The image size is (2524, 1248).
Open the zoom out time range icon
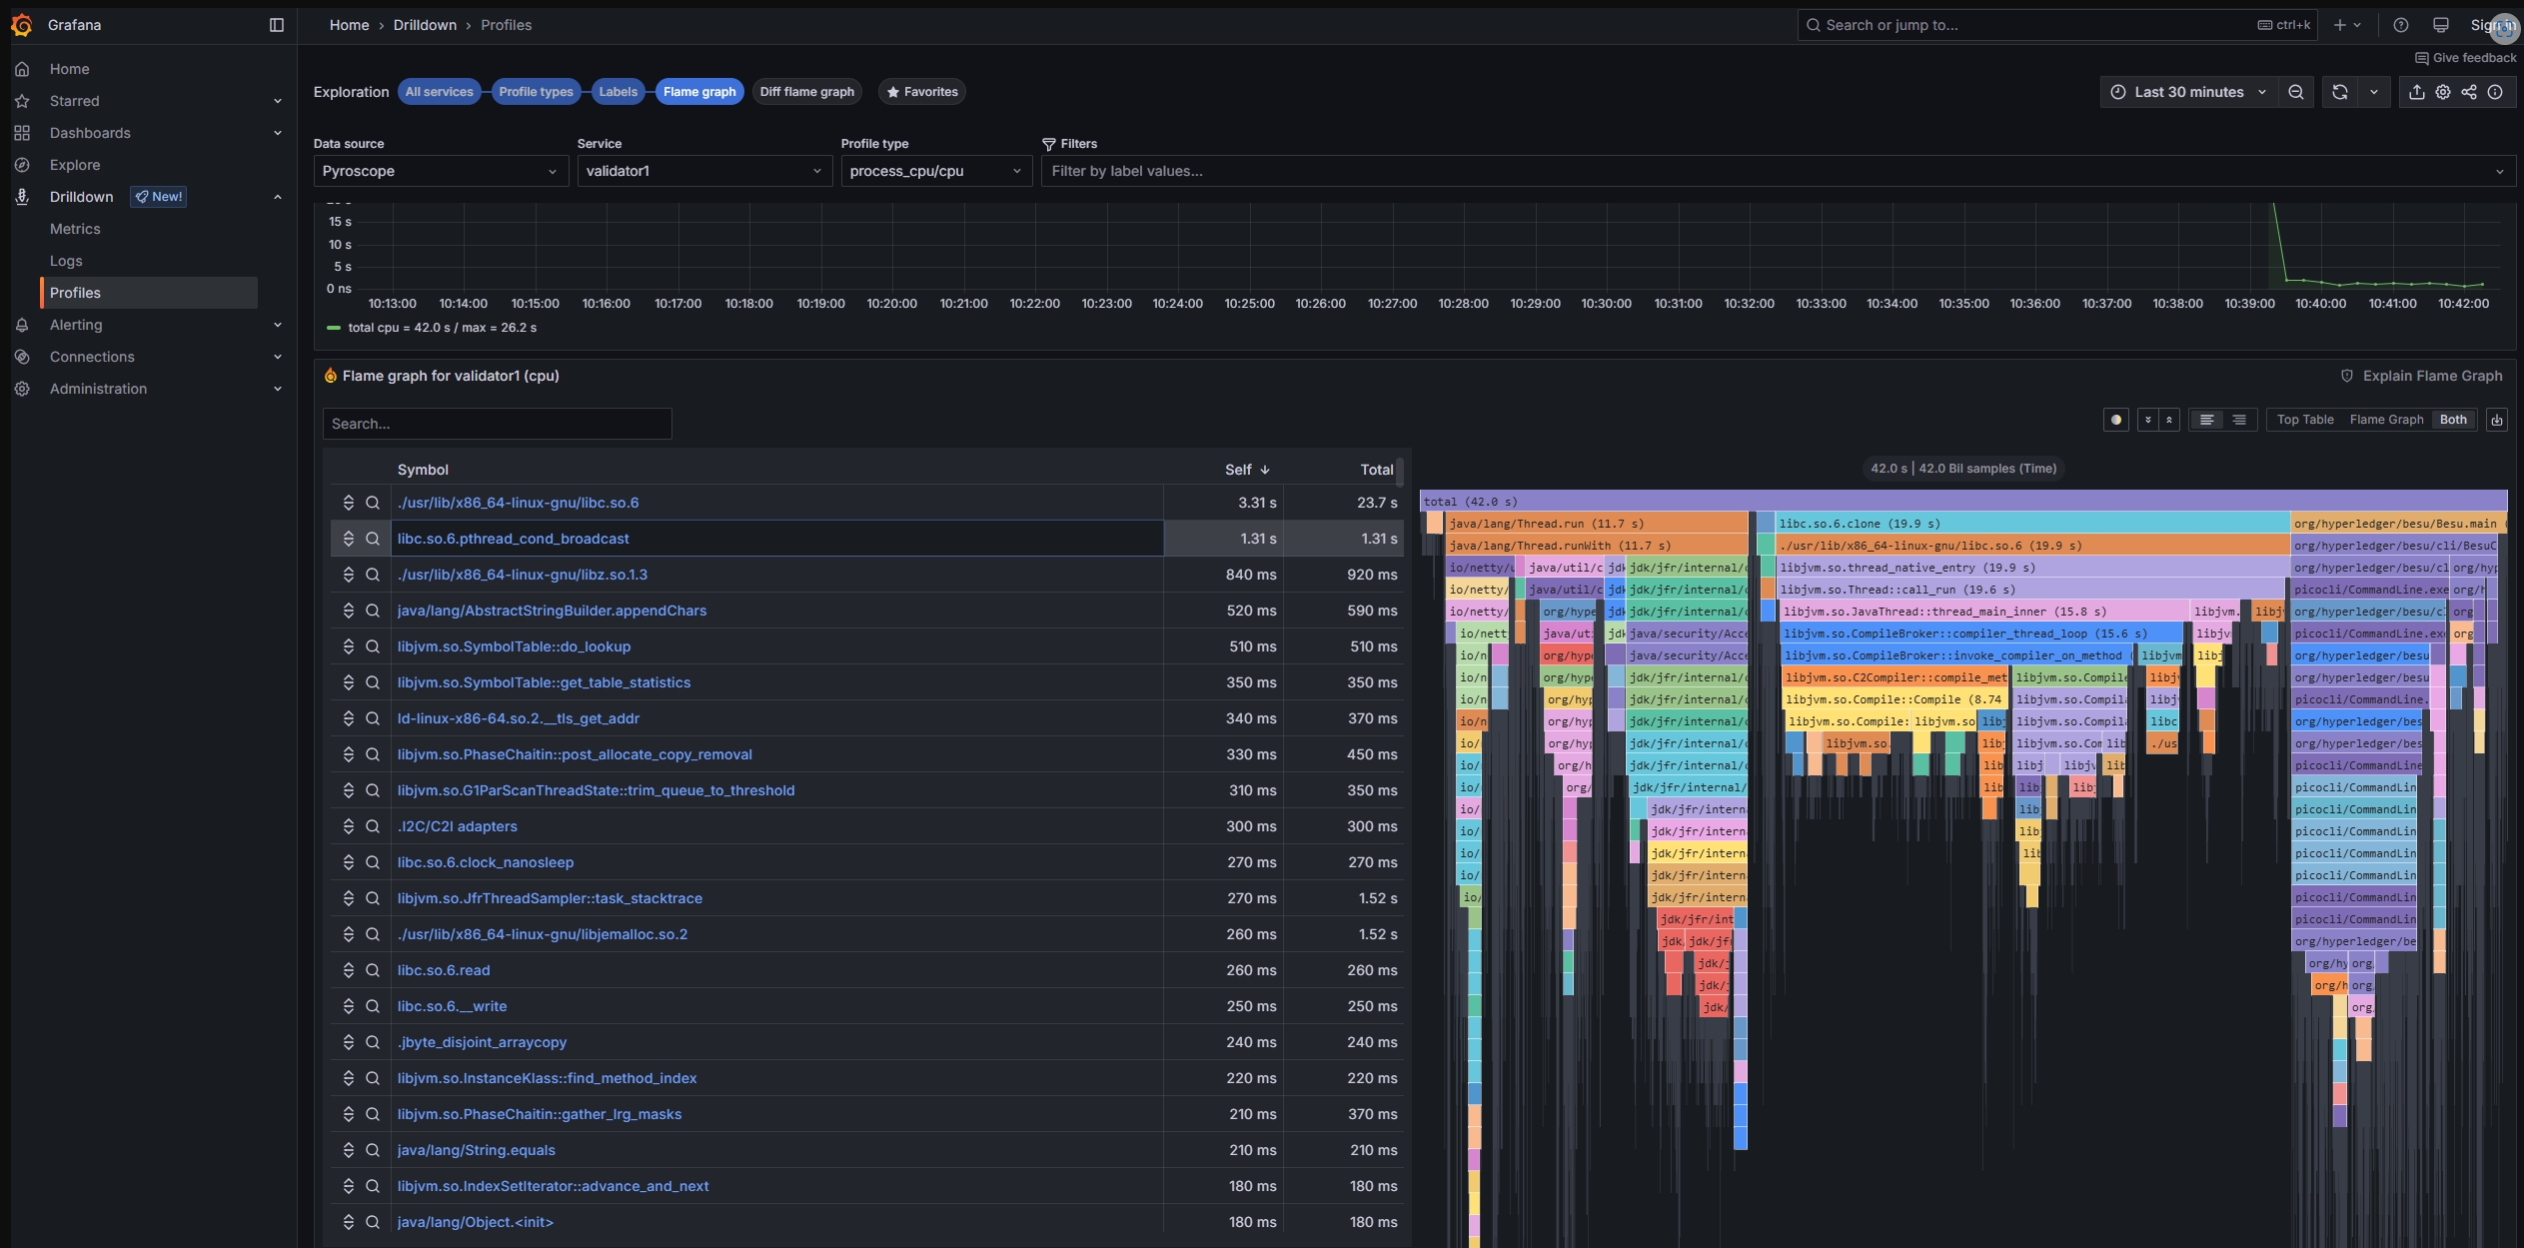(2296, 92)
